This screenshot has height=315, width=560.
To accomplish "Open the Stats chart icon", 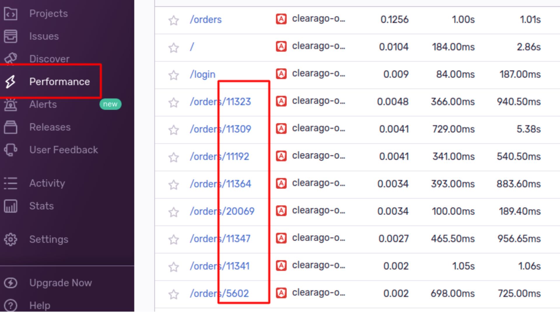I will (11, 206).
